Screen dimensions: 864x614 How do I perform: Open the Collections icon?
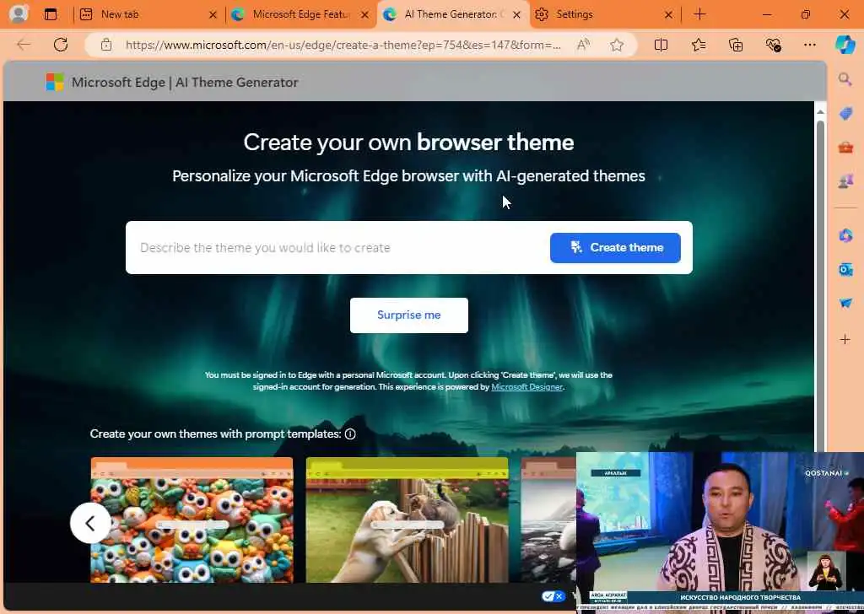click(x=736, y=46)
